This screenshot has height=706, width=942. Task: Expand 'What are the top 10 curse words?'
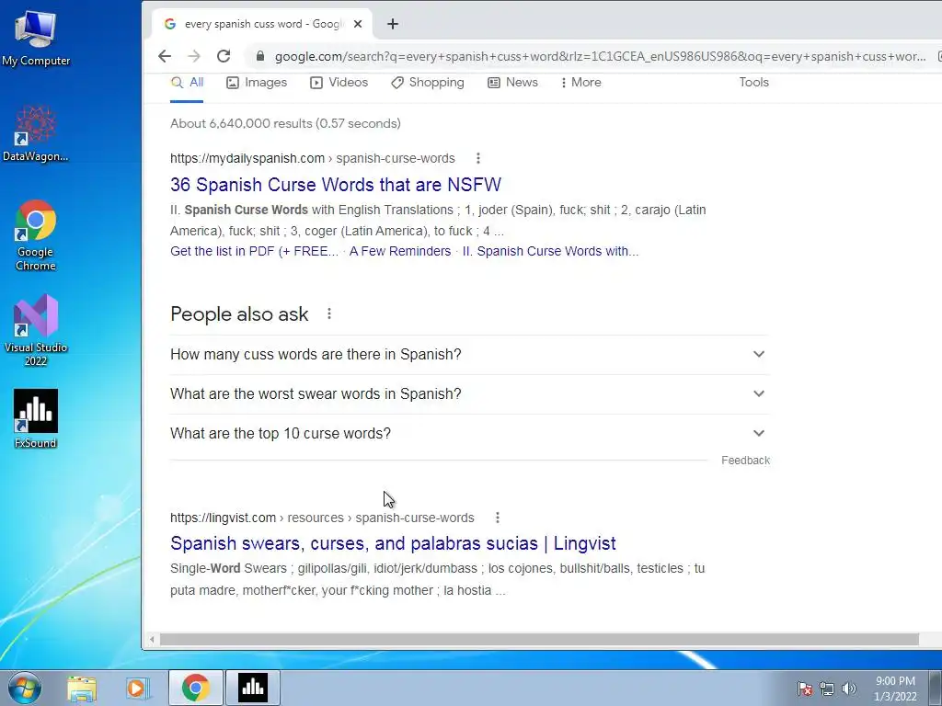[x=470, y=434]
